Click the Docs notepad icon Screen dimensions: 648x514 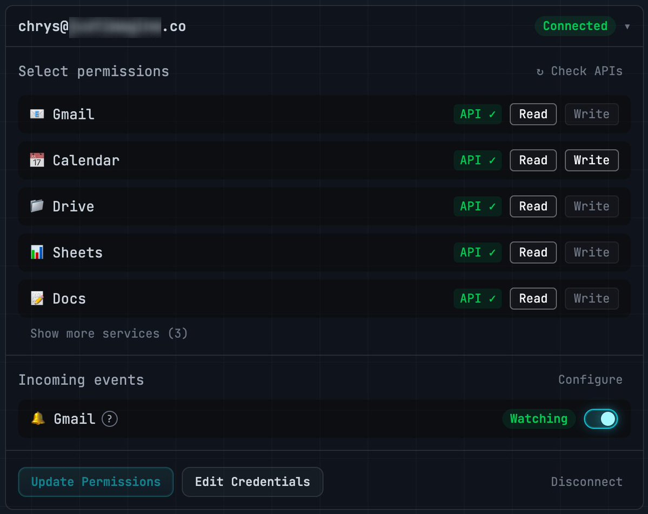(37, 298)
